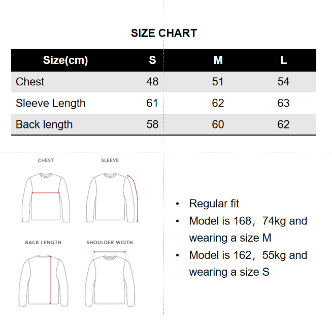The image size is (332, 329).
Task: Click the SIZE CHART title
Action: 164,34
